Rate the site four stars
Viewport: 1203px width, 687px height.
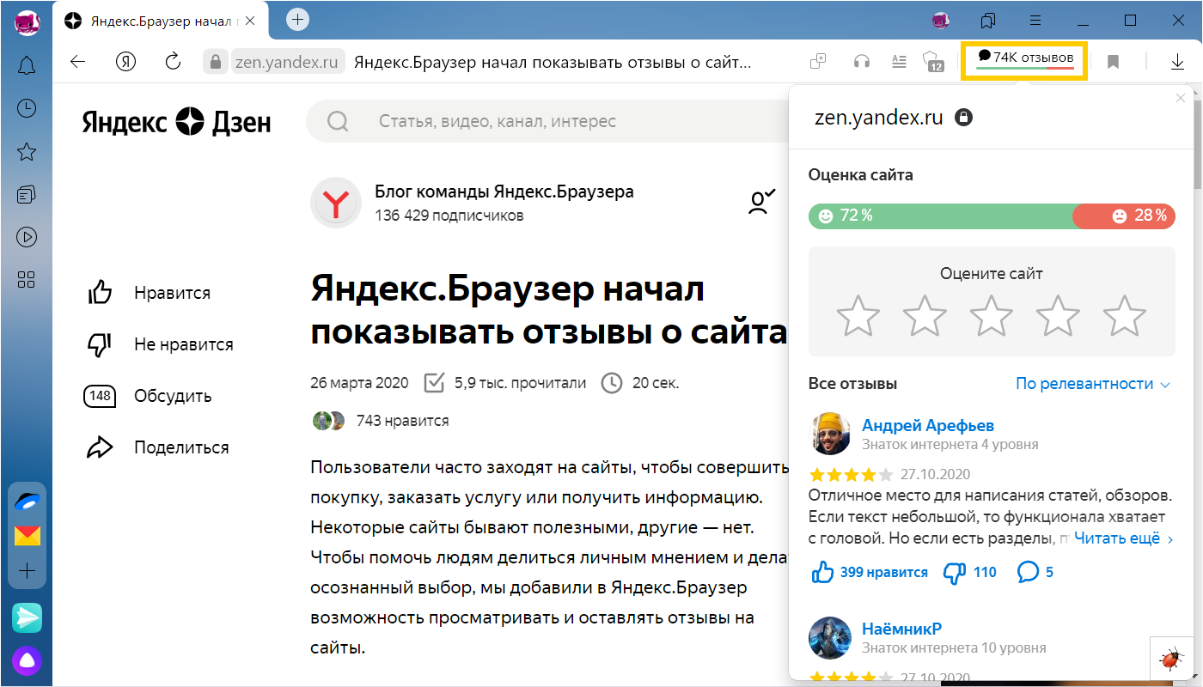click(x=1058, y=316)
